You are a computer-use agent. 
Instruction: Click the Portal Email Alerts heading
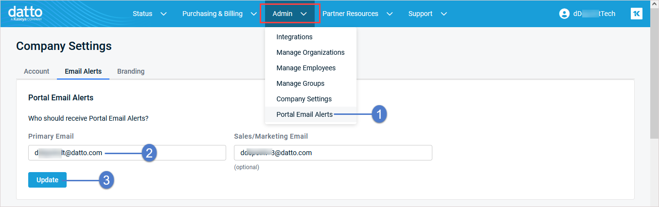click(x=61, y=97)
